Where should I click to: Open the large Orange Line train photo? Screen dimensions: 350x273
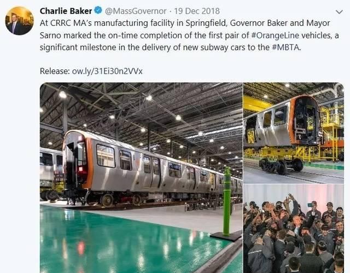(141, 178)
